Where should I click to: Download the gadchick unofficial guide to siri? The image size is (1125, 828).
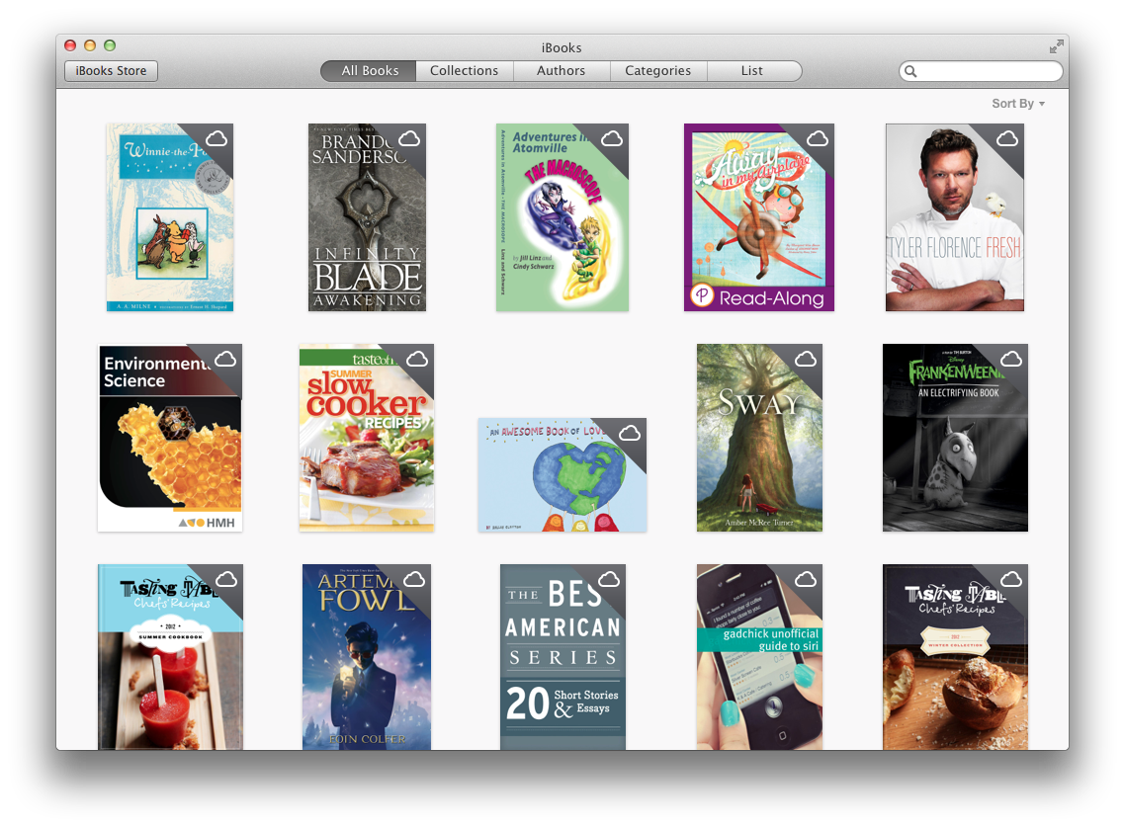coord(805,580)
